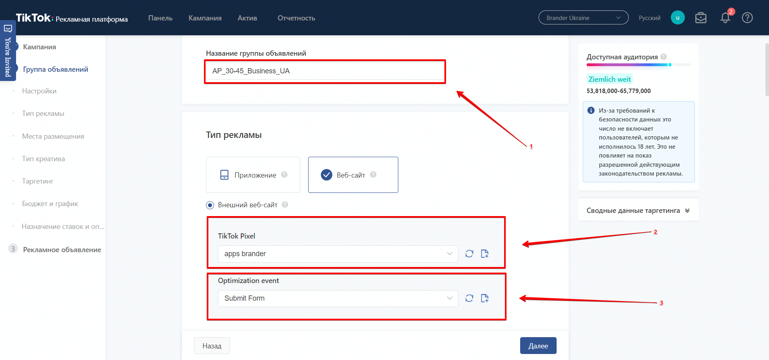769x360 pixels.
Task: Refresh the Optimization event list
Action: pyautogui.click(x=469, y=298)
